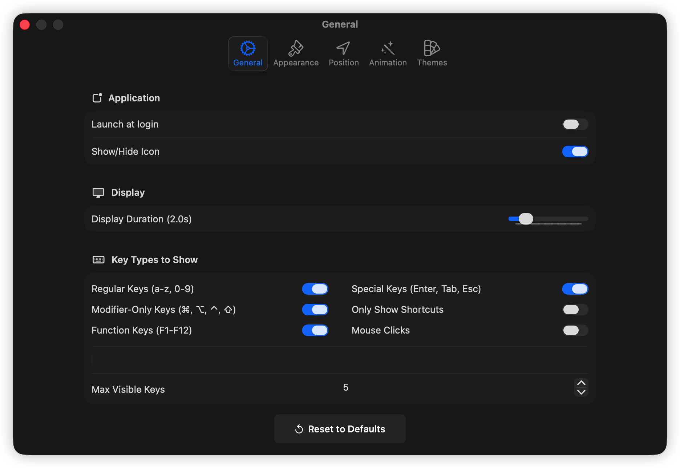
Task: Click the Only Show Shortcuts label
Action: [x=398, y=310]
